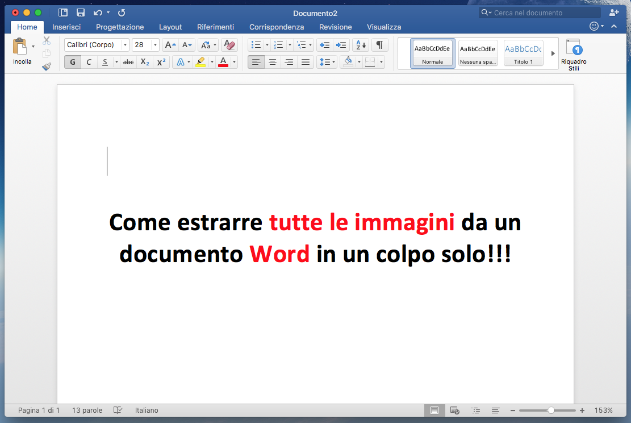631x423 pixels.
Task: Decrease paragraph indent icon
Action: [x=324, y=45]
